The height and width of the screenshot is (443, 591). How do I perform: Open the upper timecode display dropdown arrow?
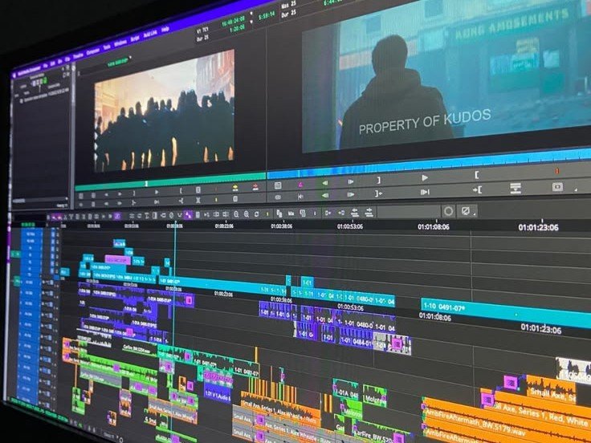click(251, 14)
